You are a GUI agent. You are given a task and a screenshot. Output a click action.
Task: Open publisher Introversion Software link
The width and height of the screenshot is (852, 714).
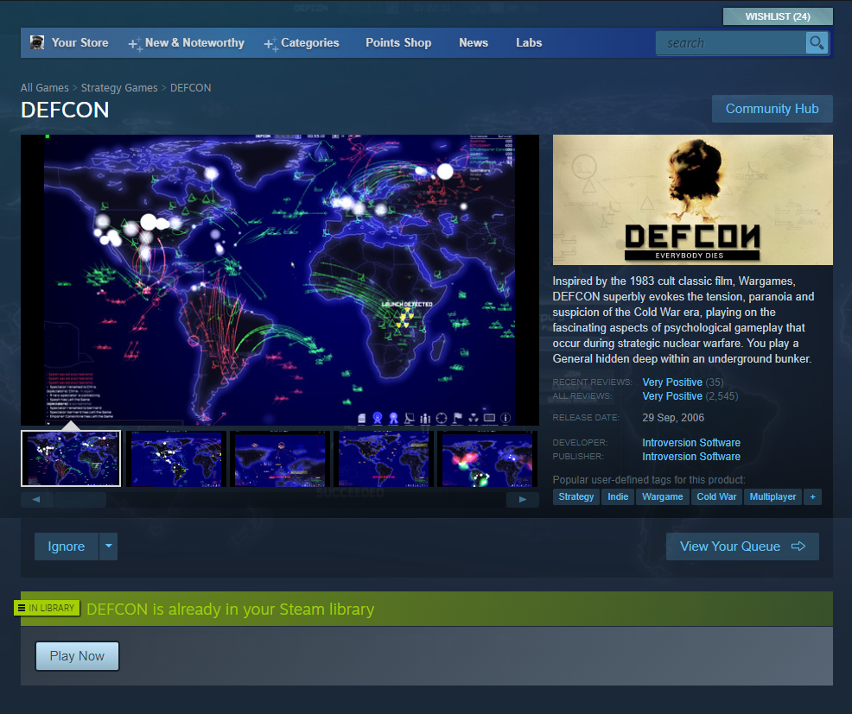(x=691, y=457)
